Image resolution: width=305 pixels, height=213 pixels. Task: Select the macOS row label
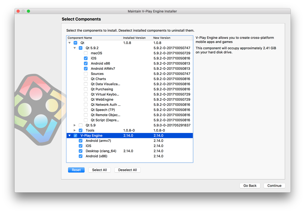pos(97,53)
